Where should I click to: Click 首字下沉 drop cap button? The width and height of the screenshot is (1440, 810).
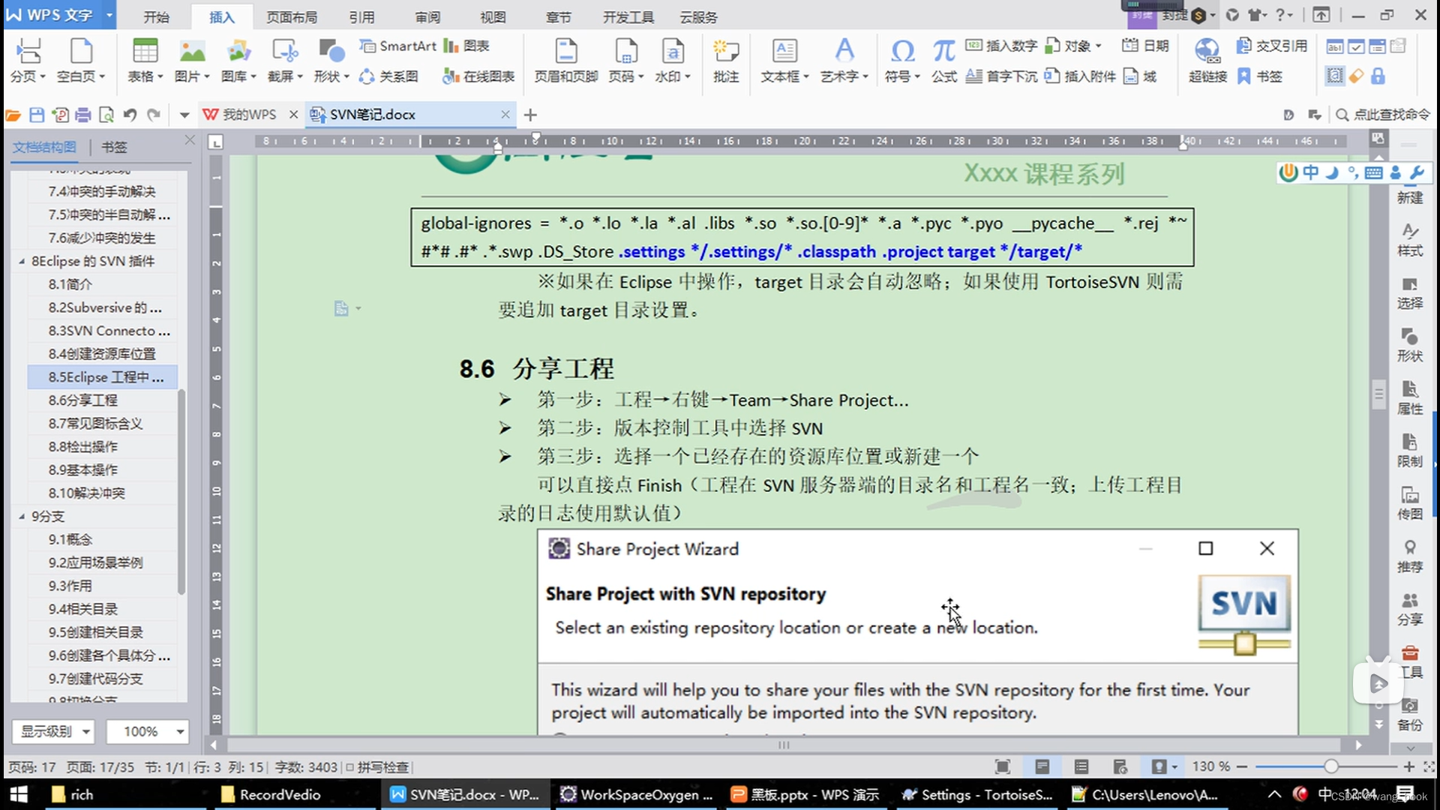[x=1001, y=76]
